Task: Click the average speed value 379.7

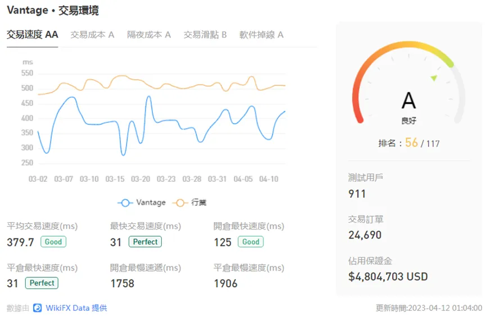Action: point(20,242)
